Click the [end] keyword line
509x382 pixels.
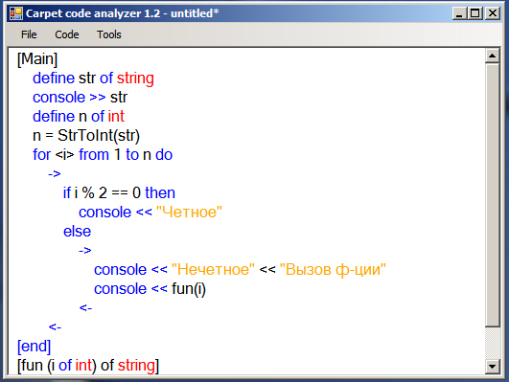[35, 346]
